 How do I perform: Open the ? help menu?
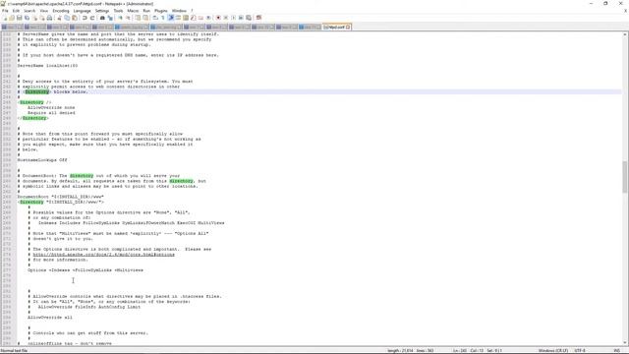(x=192, y=11)
